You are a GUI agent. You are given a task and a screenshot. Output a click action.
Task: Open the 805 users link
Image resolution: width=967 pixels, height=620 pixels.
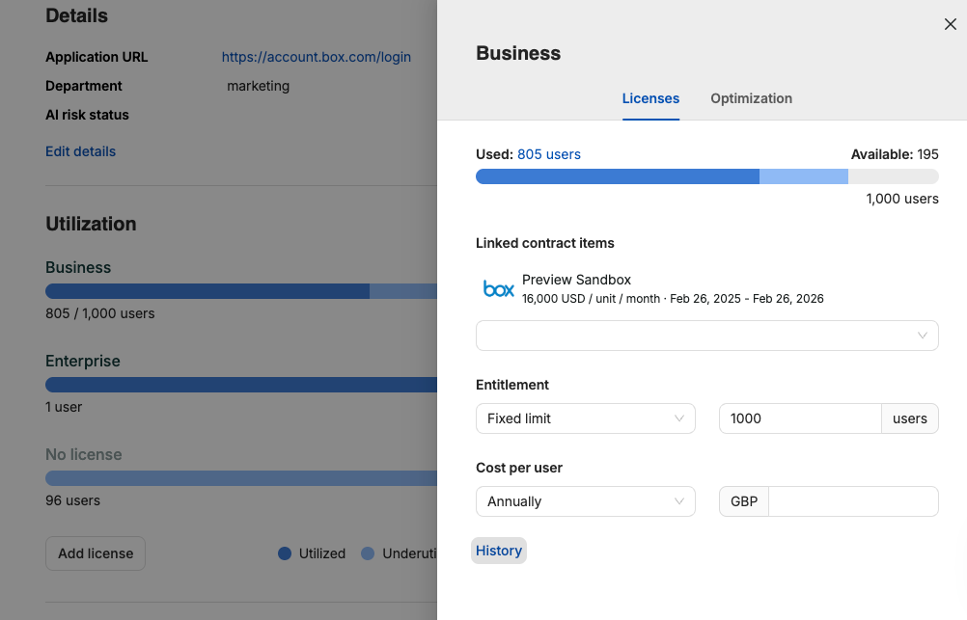548,154
